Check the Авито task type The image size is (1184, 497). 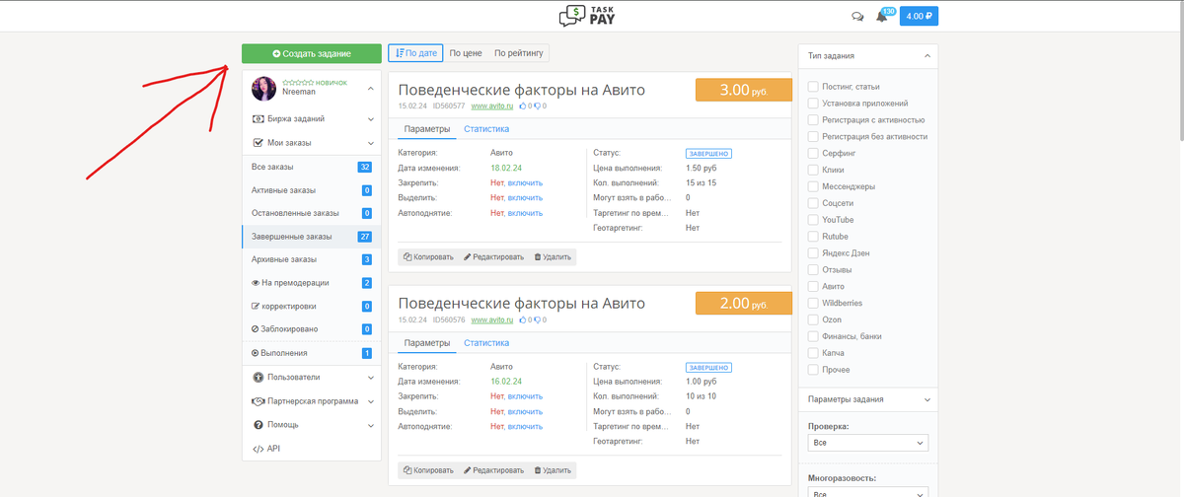tap(813, 287)
